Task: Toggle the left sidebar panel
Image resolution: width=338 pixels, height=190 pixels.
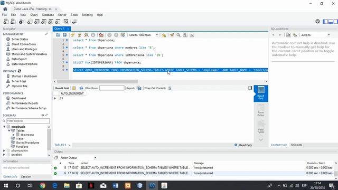Action: coord(325,21)
